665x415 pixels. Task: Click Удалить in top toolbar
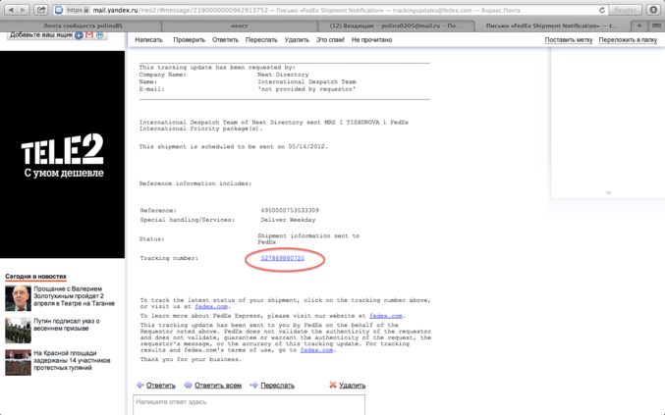(x=297, y=40)
